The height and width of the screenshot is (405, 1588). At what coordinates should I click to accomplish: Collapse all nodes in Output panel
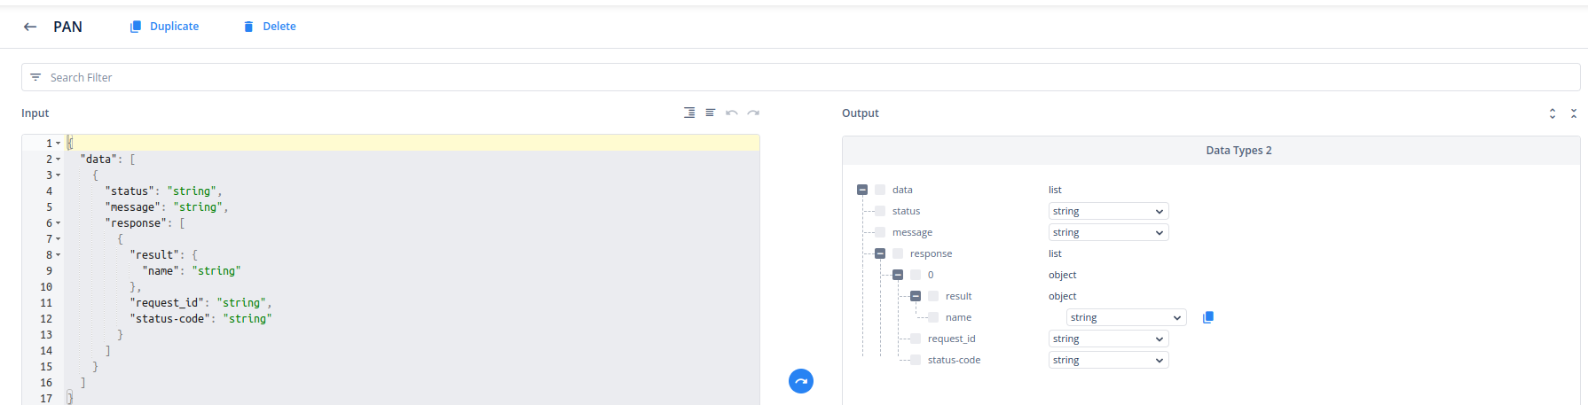[1574, 113]
